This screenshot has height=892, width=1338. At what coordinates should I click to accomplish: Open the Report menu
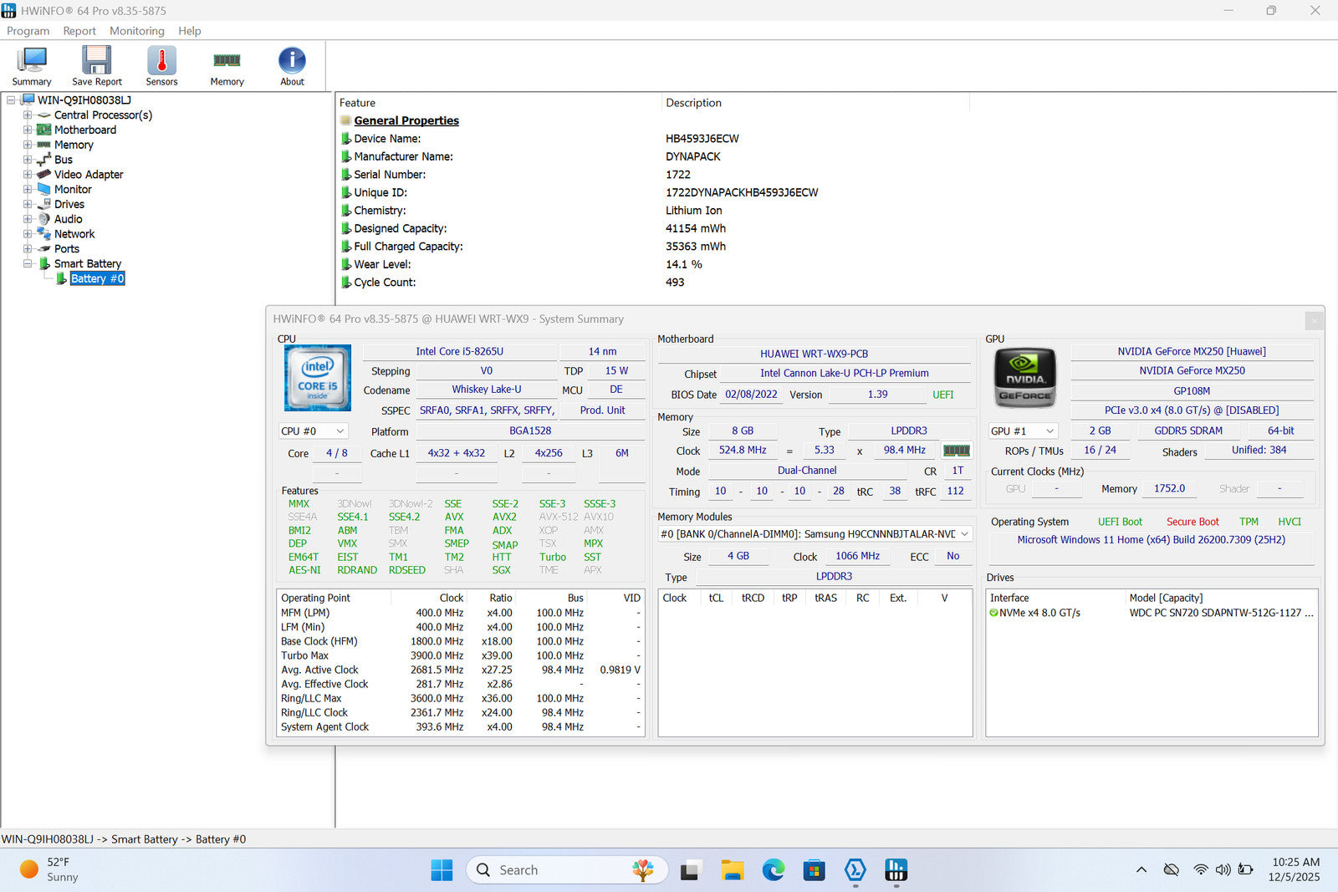tap(79, 31)
